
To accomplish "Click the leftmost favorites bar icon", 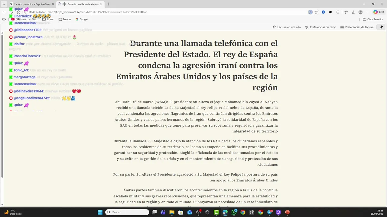I will [x=4, y=19].
